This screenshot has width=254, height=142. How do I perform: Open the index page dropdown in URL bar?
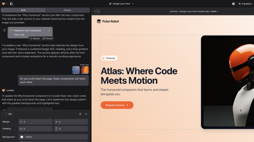click(215, 11)
